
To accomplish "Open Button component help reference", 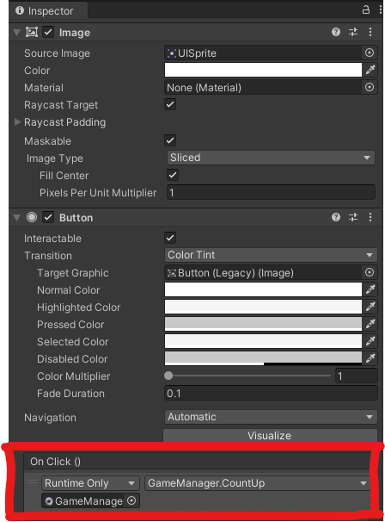I will click(x=336, y=217).
